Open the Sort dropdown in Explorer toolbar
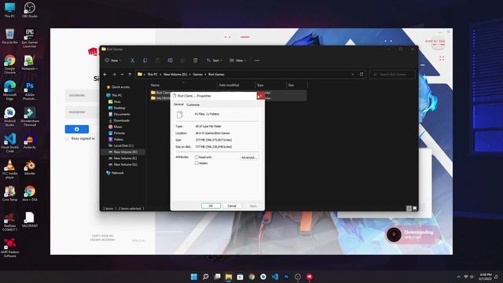This screenshot has height=283, width=503. 215,61
